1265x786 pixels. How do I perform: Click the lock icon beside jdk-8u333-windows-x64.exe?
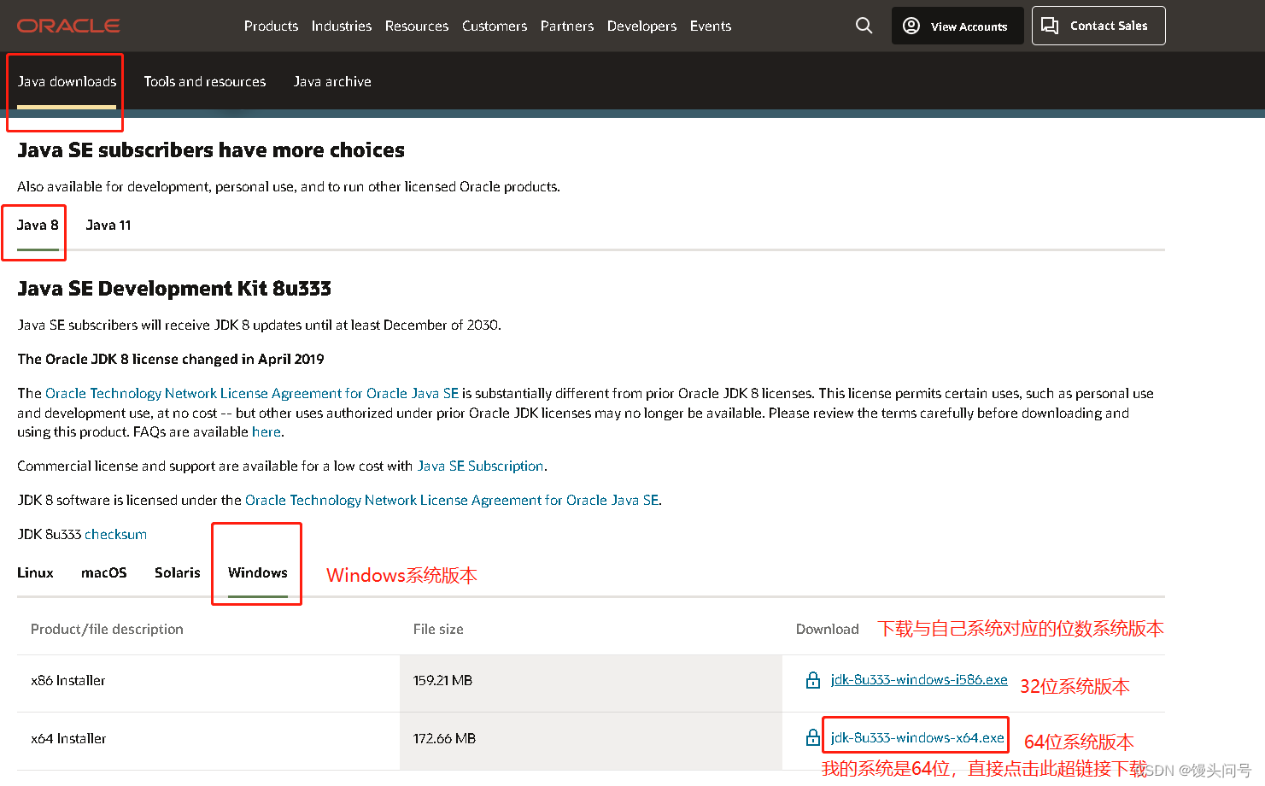click(813, 737)
